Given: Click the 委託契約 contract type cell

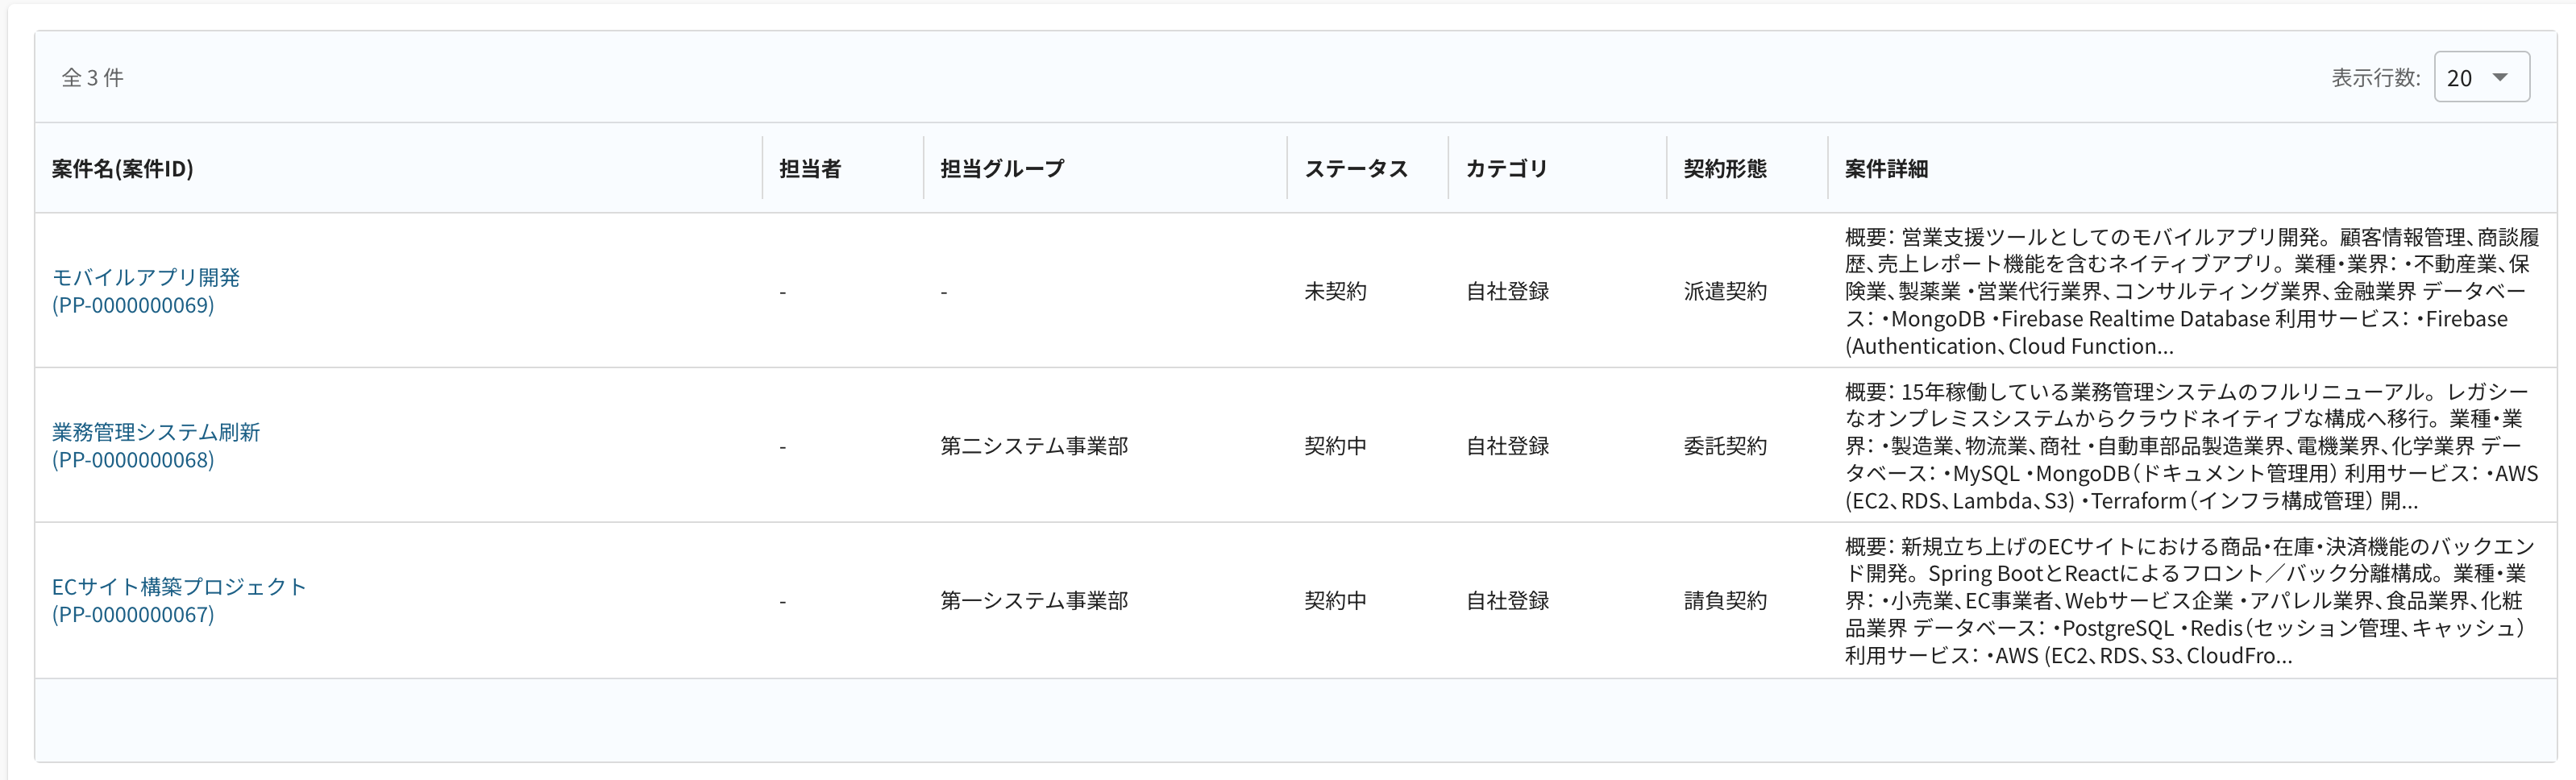Looking at the screenshot, I should tap(1725, 446).
